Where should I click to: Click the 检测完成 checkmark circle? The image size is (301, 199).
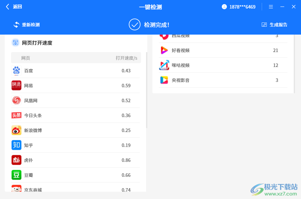135,25
